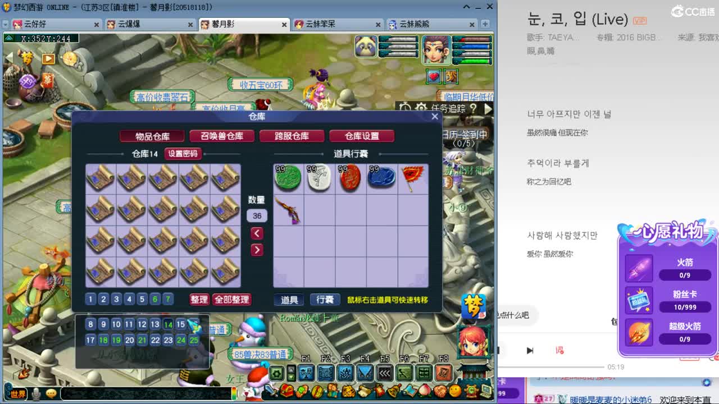
Task: Switch to the 行囊 bag button
Action: pos(325,300)
